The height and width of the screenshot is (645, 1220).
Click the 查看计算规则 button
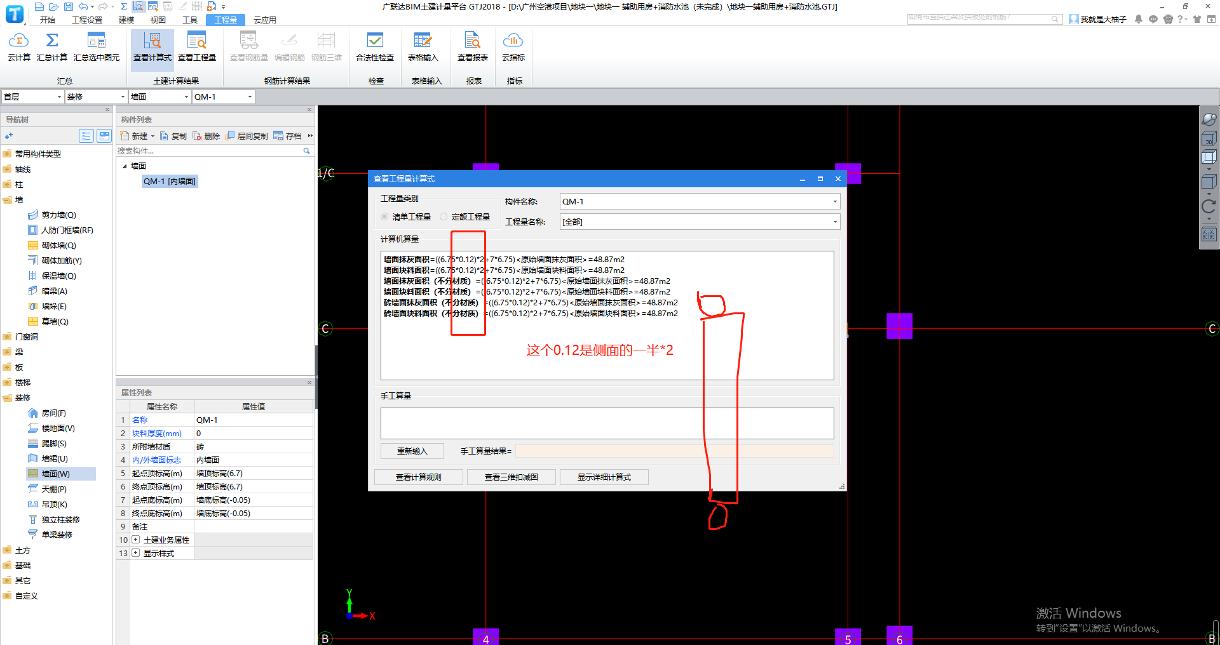pyautogui.click(x=419, y=477)
